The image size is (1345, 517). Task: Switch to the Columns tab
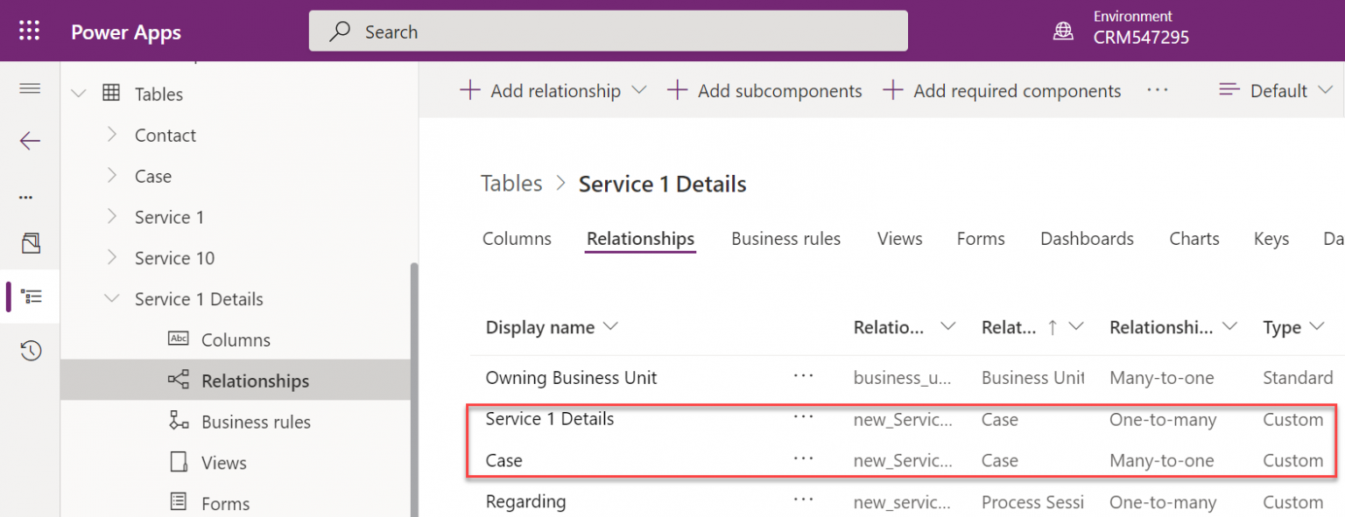coord(517,239)
